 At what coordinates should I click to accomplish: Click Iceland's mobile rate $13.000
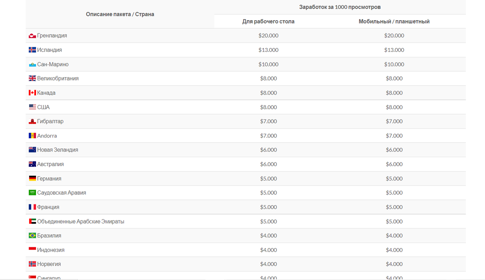coord(394,50)
